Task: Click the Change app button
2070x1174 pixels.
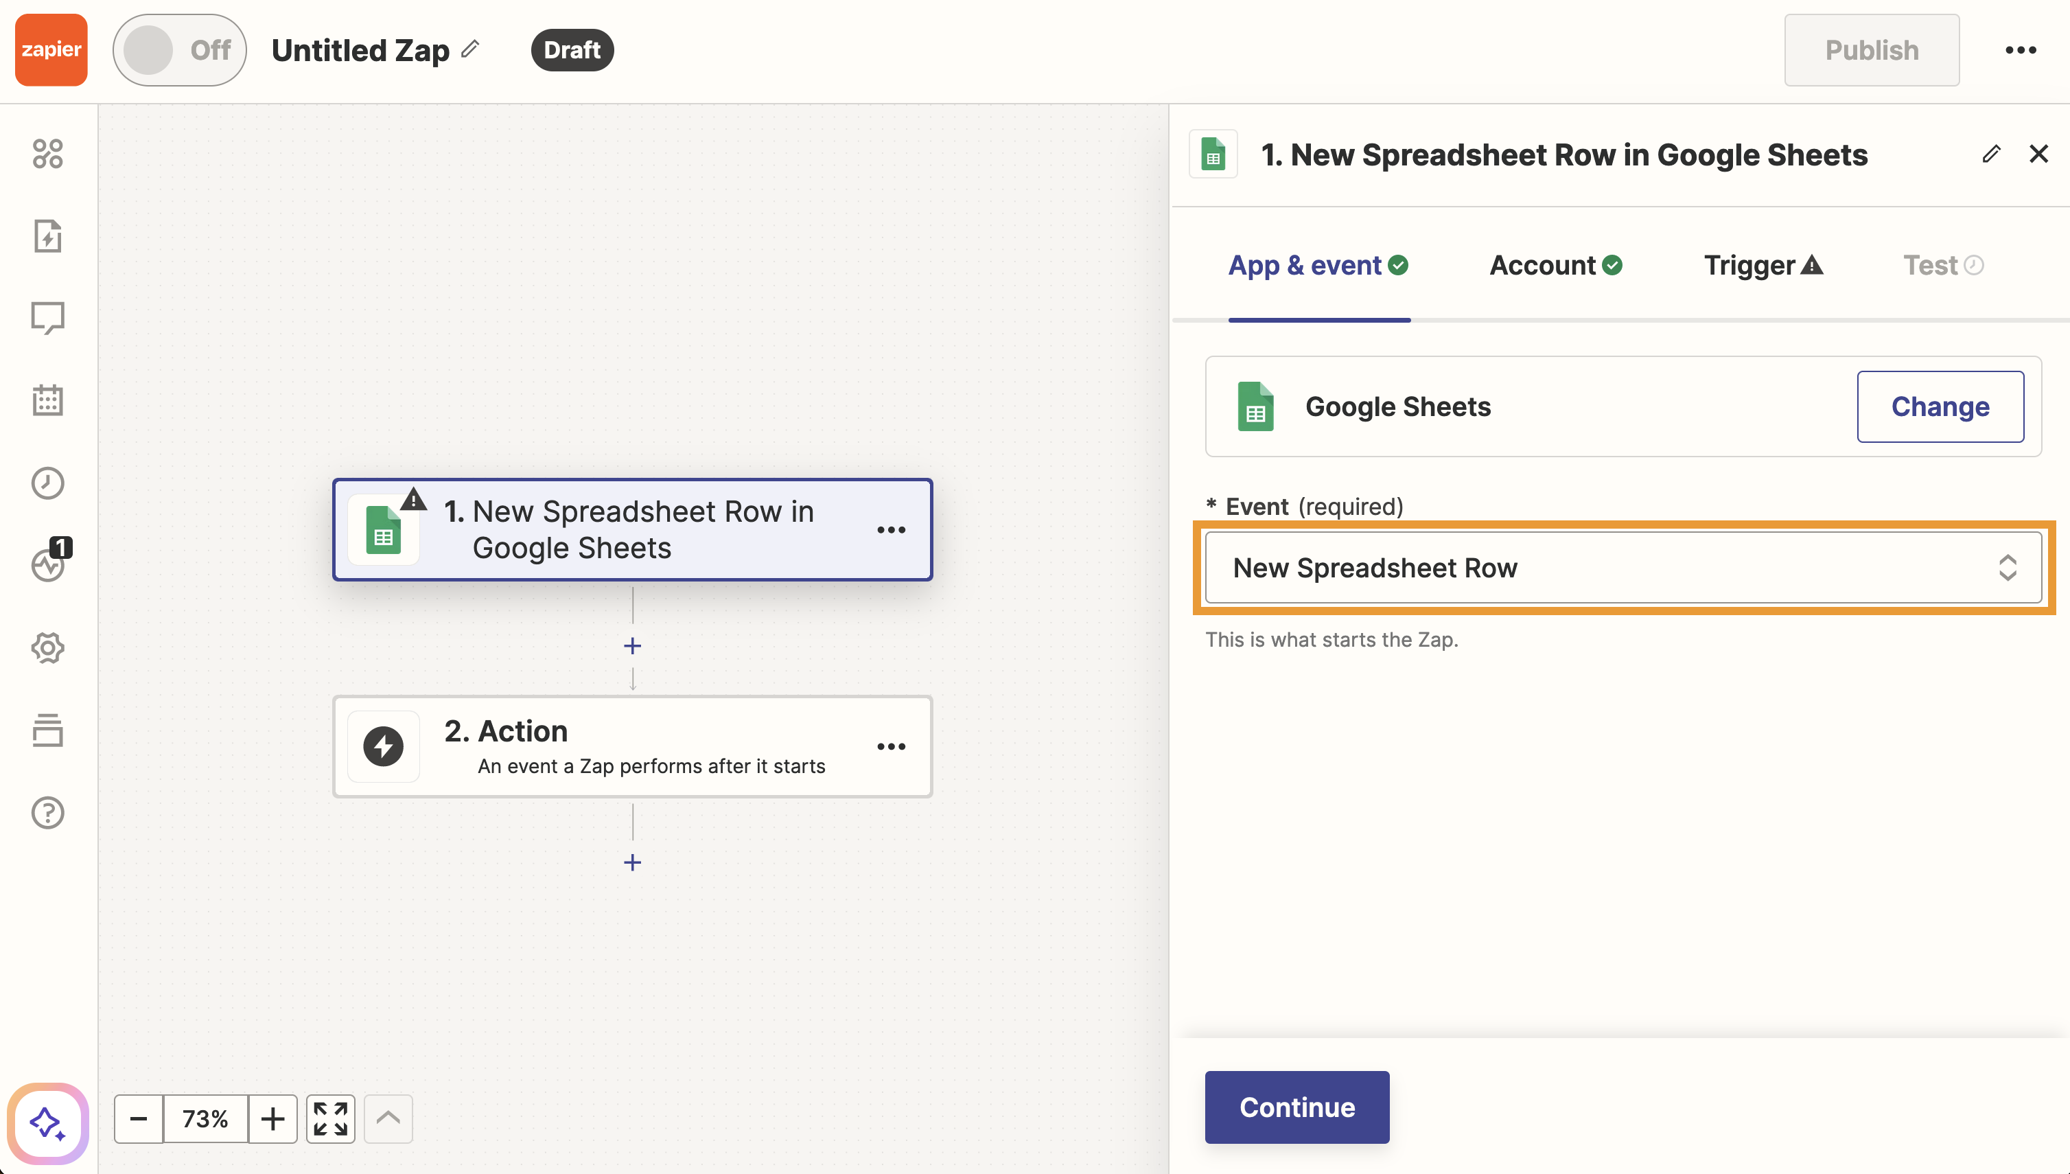Action: tap(1940, 406)
